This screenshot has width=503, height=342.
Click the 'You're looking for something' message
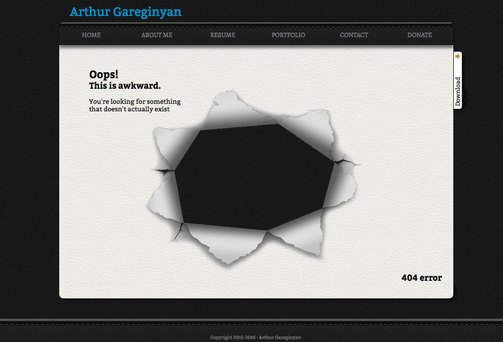tap(135, 105)
